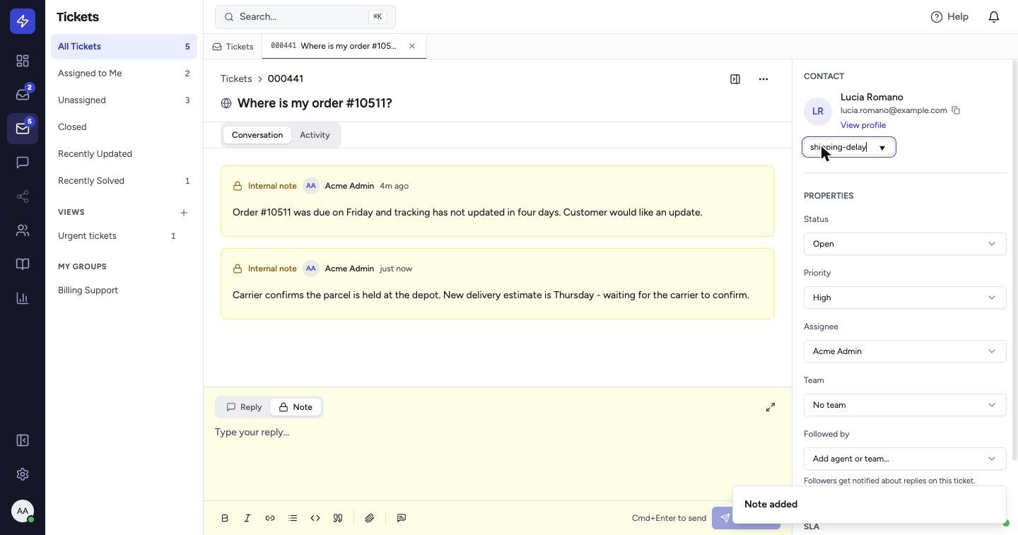Image resolution: width=1018 pixels, height=535 pixels.
Task: Open the Priority dropdown showing High
Action: point(905,298)
